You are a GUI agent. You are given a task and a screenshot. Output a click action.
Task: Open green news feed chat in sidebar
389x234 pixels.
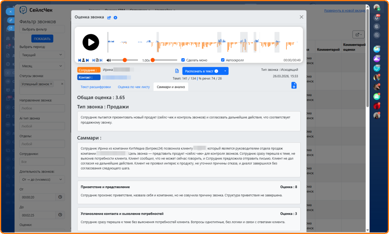[x=377, y=97]
